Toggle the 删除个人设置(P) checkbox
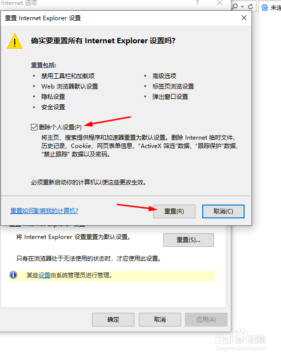 [34, 127]
